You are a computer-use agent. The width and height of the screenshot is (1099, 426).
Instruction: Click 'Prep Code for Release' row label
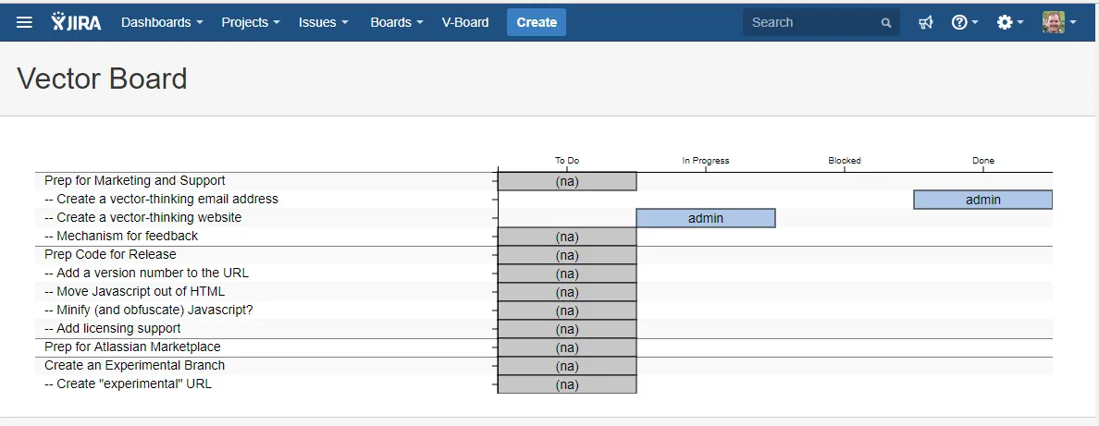point(110,254)
